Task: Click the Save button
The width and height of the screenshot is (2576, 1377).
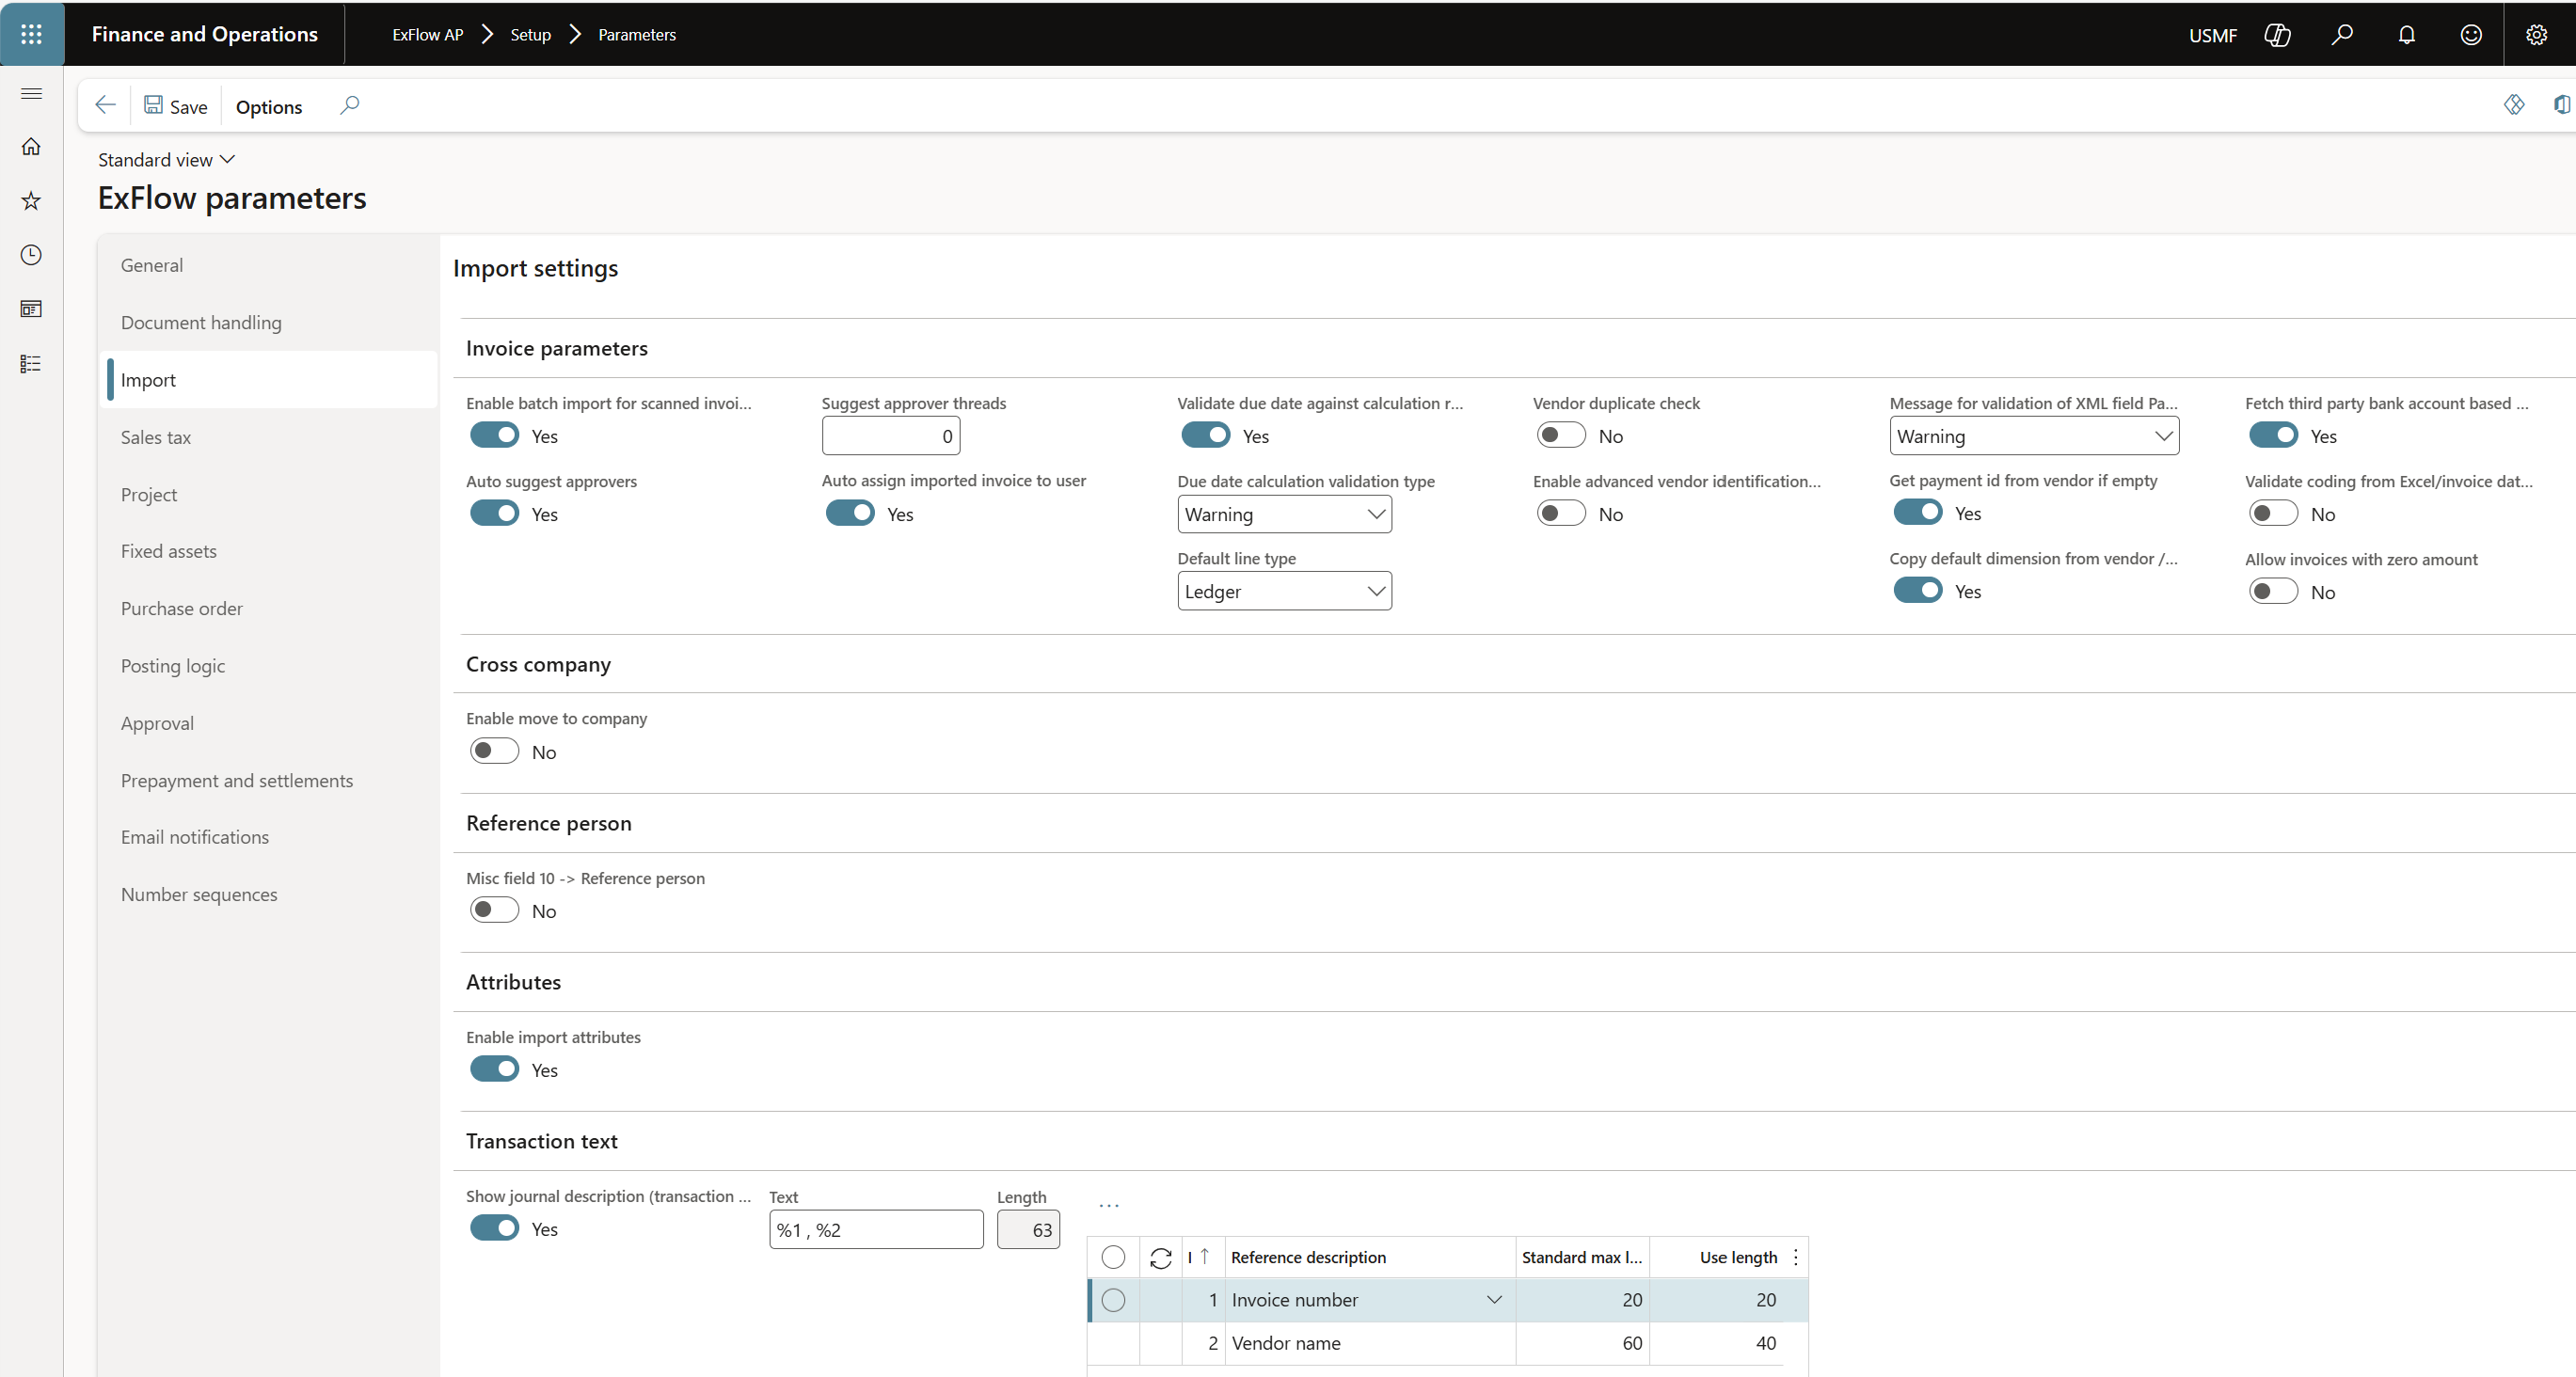Action: pyautogui.click(x=176, y=106)
